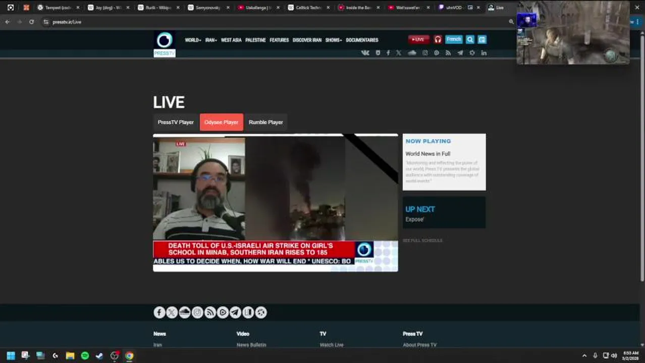Open the PALESTINE menu item
Viewport: 645px width, 363px height.
tap(255, 40)
